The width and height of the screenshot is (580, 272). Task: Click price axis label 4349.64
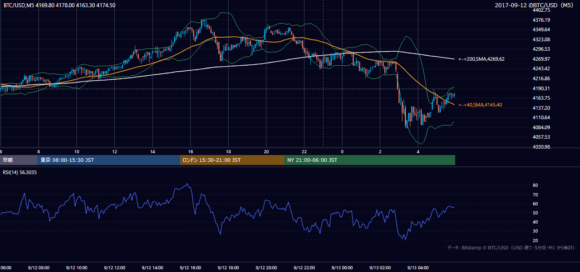point(541,30)
